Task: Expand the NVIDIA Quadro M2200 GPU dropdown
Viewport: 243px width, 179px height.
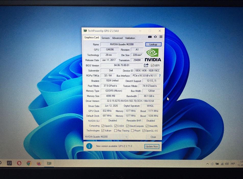Action: (106, 137)
